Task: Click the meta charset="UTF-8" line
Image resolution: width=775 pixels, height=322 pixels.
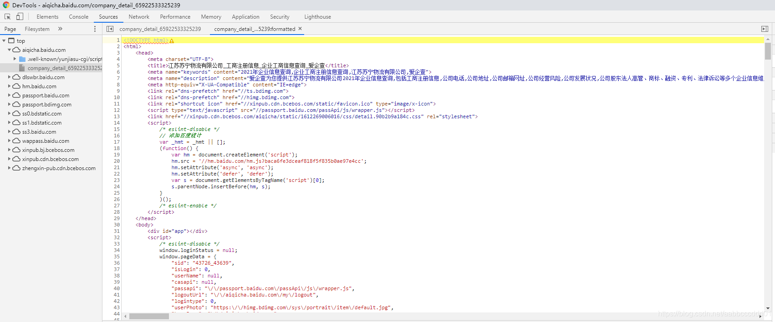Action: point(180,59)
